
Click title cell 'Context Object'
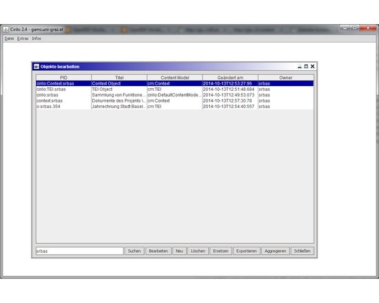(119, 83)
